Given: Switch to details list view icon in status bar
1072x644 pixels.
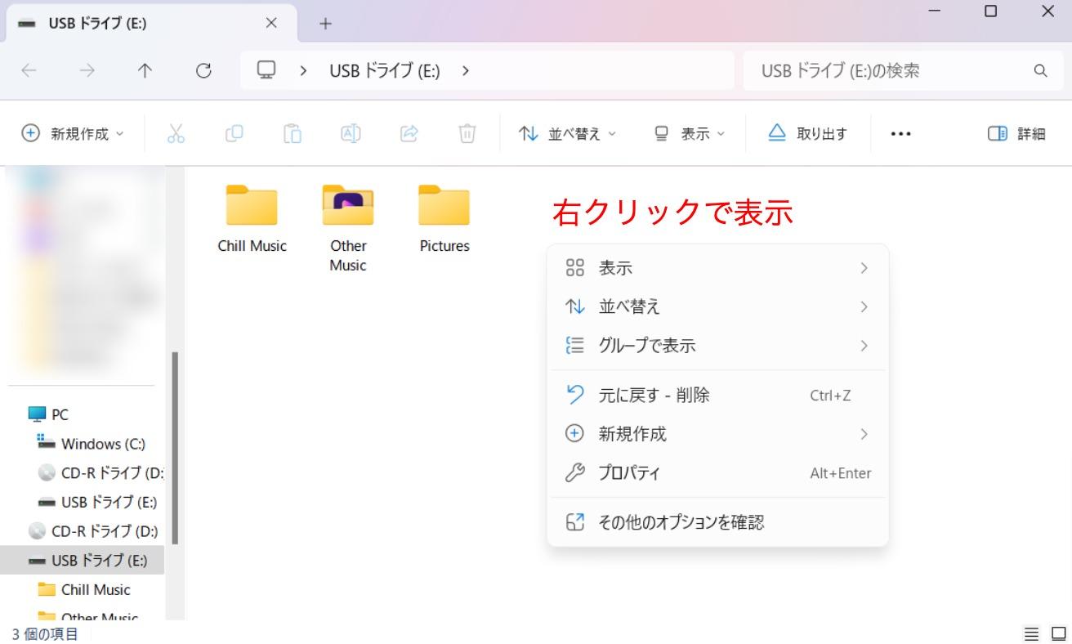Looking at the screenshot, I should [x=1032, y=633].
